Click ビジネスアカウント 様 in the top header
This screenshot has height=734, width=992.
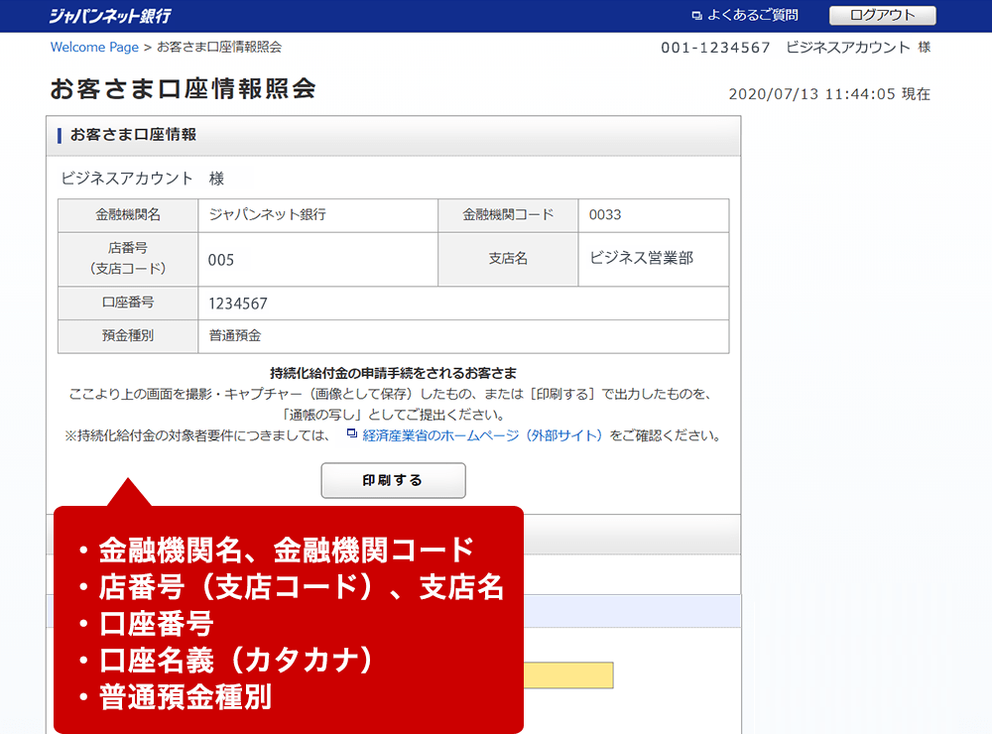(x=858, y=48)
